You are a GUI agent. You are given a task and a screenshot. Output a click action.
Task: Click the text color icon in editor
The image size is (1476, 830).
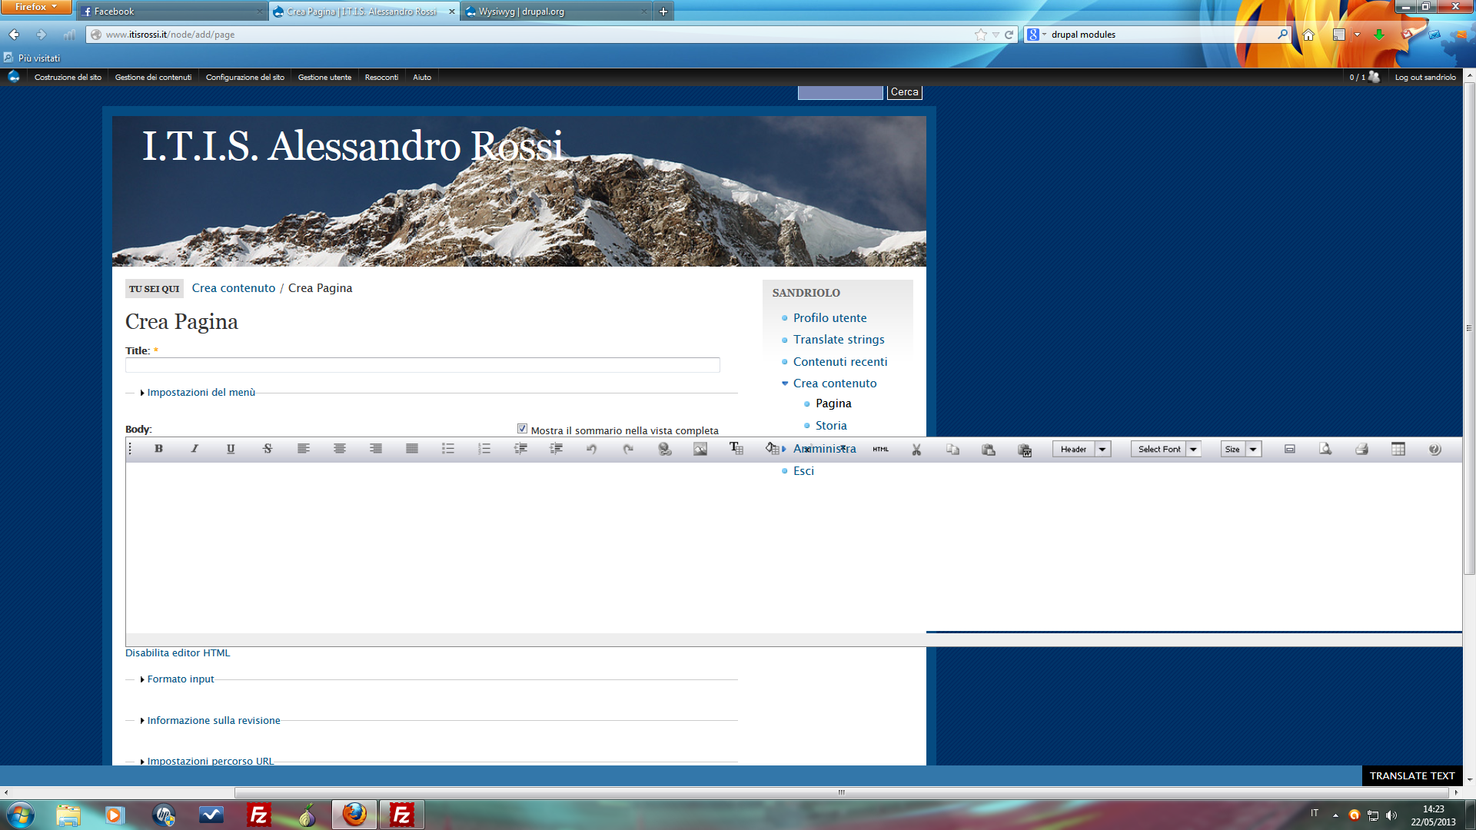736,449
